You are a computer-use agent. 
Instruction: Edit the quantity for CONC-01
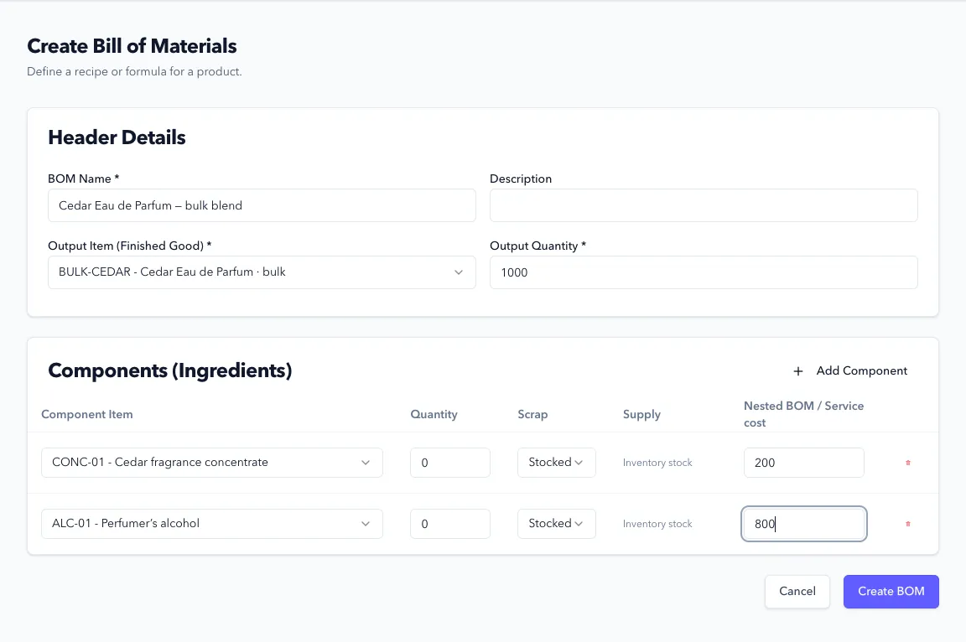pyautogui.click(x=450, y=463)
